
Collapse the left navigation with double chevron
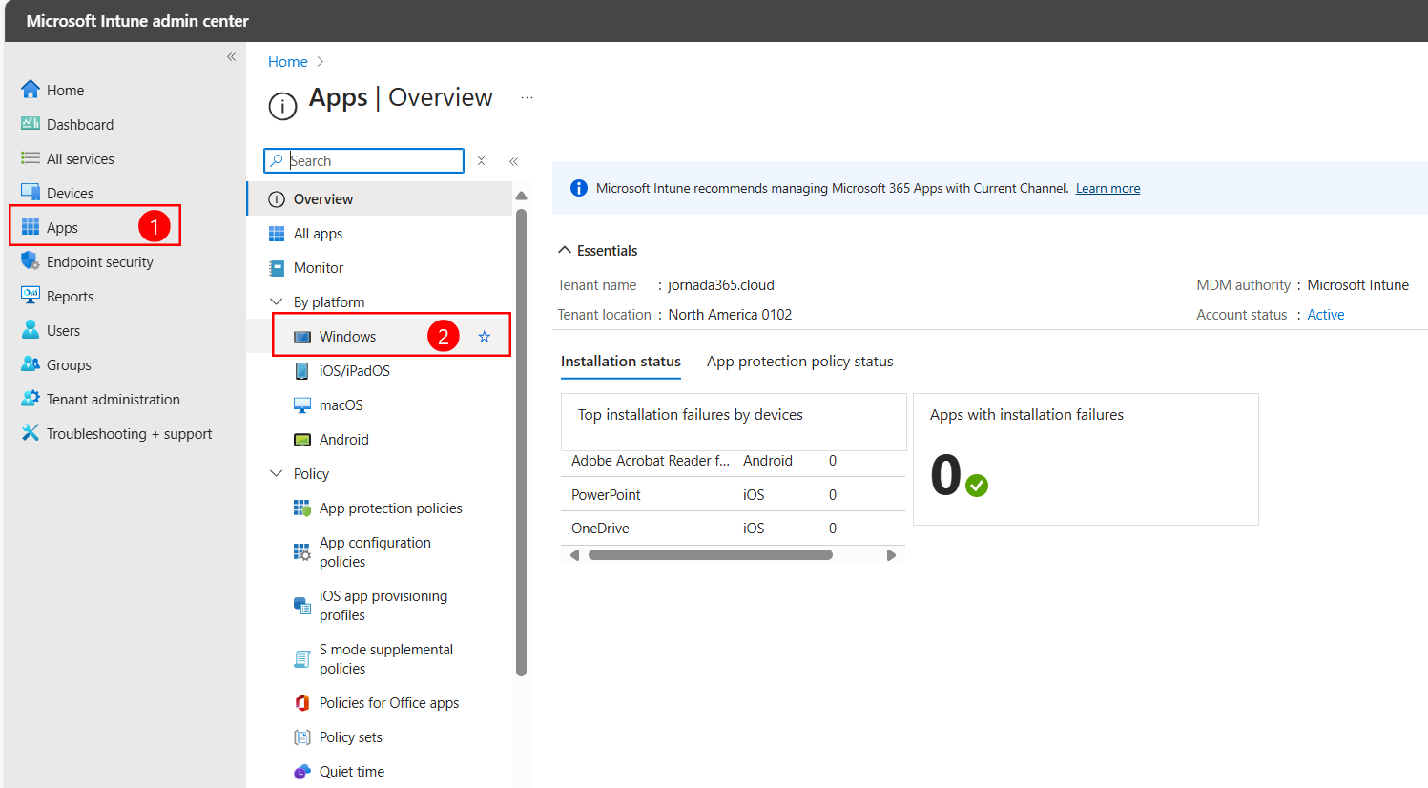tap(231, 57)
